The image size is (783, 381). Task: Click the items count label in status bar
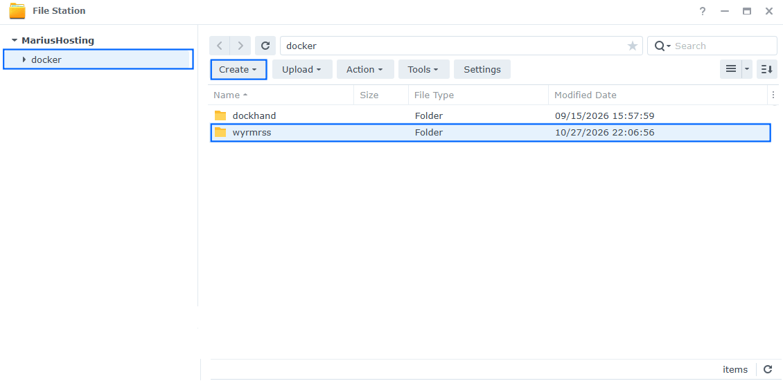click(735, 369)
